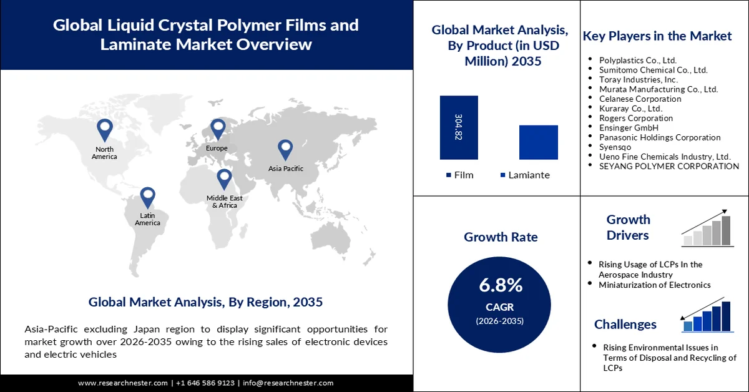
Task: Expand the Growth Drivers section
Action: tap(629, 228)
